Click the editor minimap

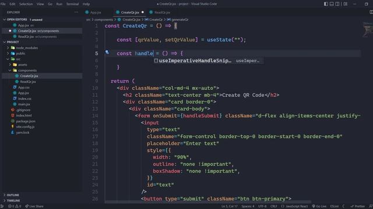367,30
